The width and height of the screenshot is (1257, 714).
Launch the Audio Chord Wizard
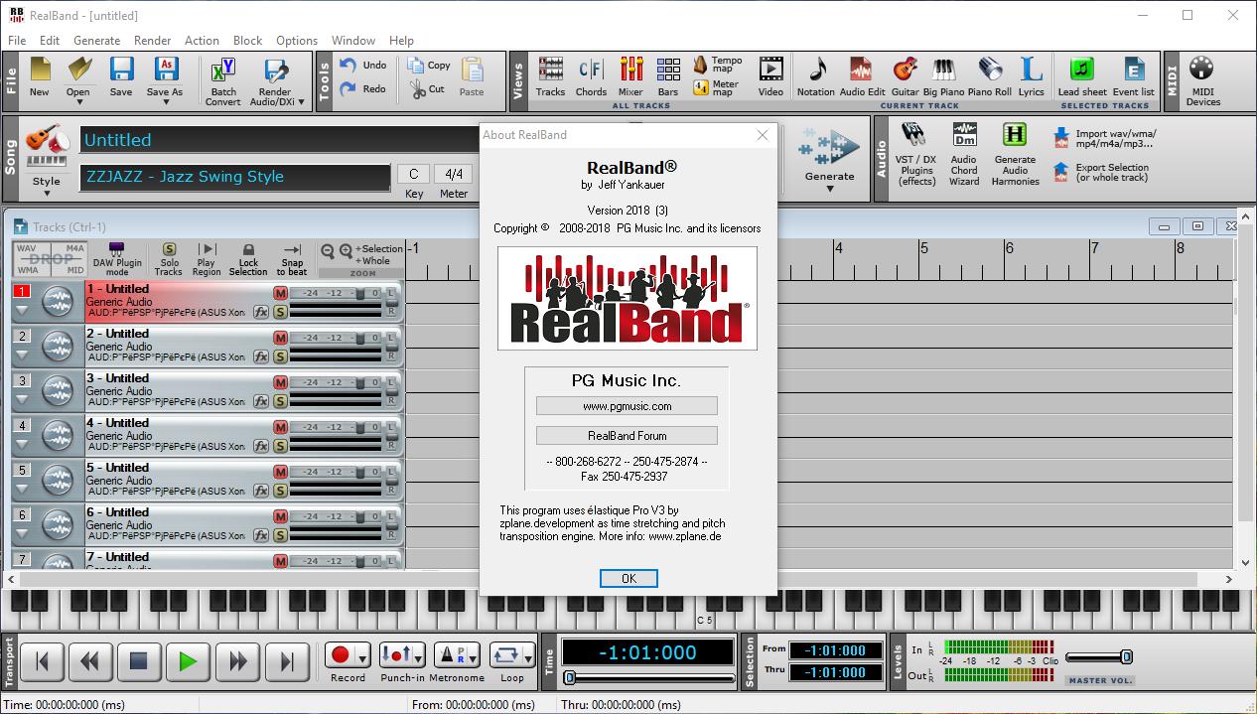pyautogui.click(x=963, y=135)
